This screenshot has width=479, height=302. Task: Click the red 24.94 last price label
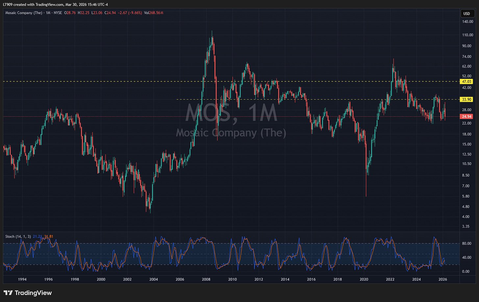(x=466, y=116)
